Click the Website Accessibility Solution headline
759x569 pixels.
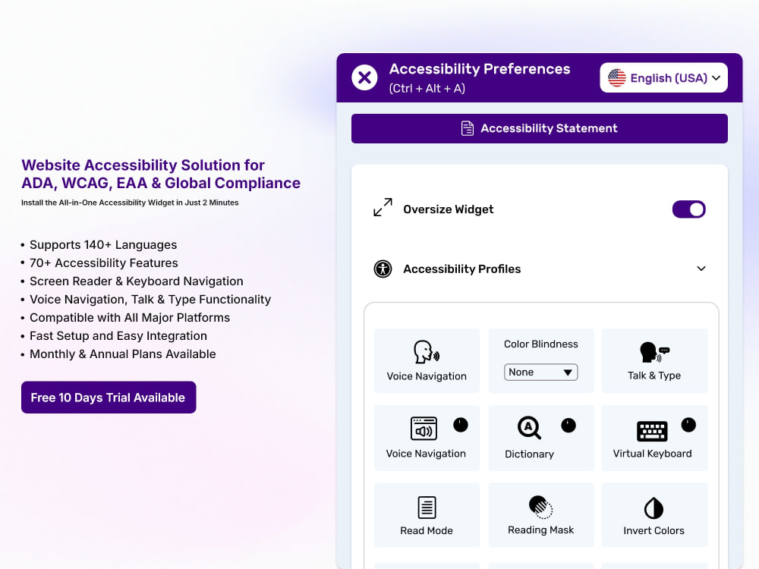click(161, 174)
